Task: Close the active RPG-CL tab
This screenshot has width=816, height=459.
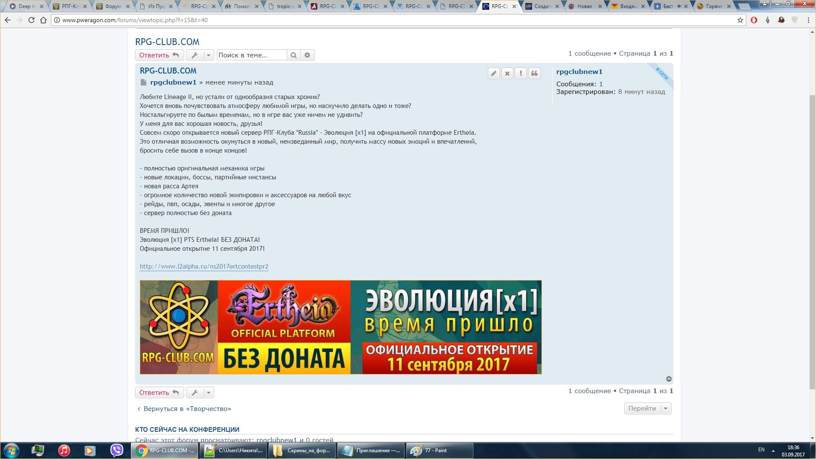Action: 514,6
